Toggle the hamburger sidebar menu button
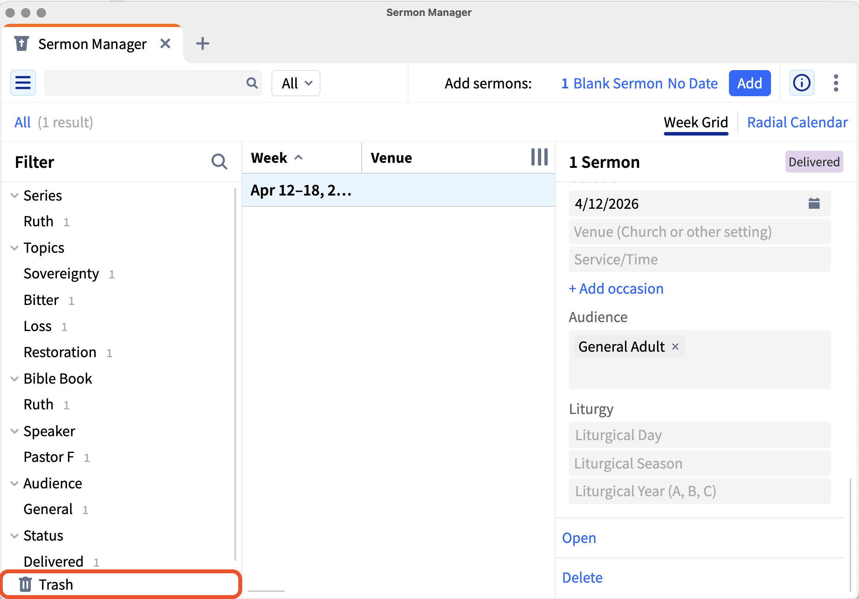 pos(23,83)
